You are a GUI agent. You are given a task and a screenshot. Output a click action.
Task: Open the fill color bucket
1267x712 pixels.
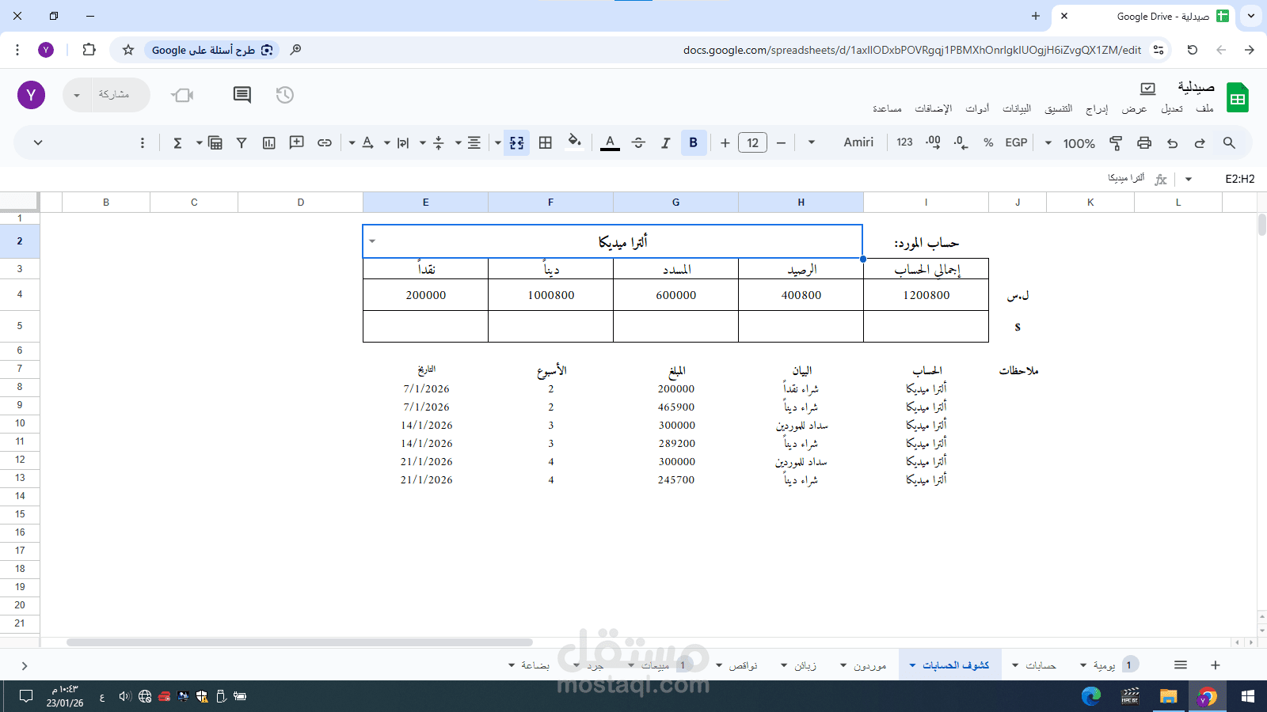(x=574, y=142)
